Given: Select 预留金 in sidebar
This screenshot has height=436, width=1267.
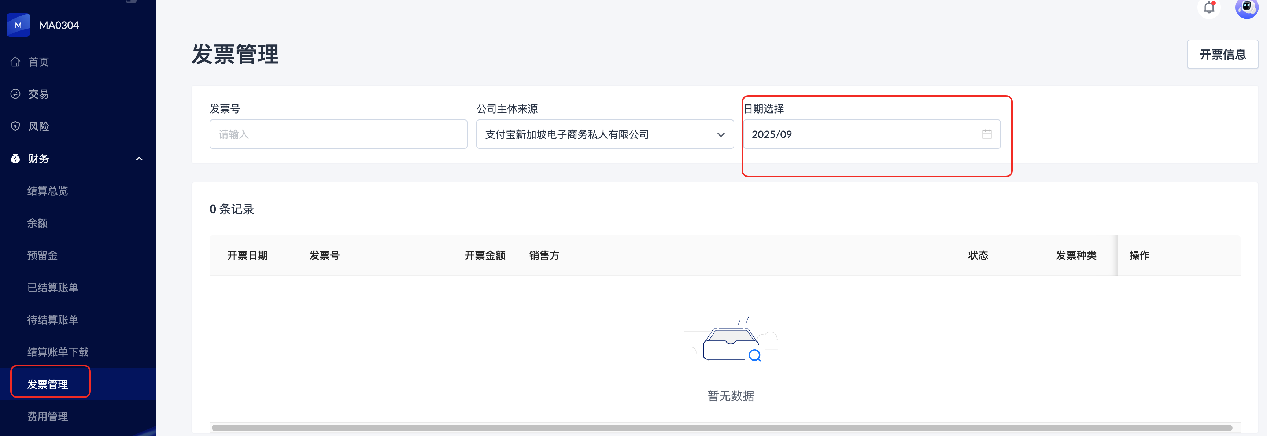Looking at the screenshot, I should click(x=42, y=255).
